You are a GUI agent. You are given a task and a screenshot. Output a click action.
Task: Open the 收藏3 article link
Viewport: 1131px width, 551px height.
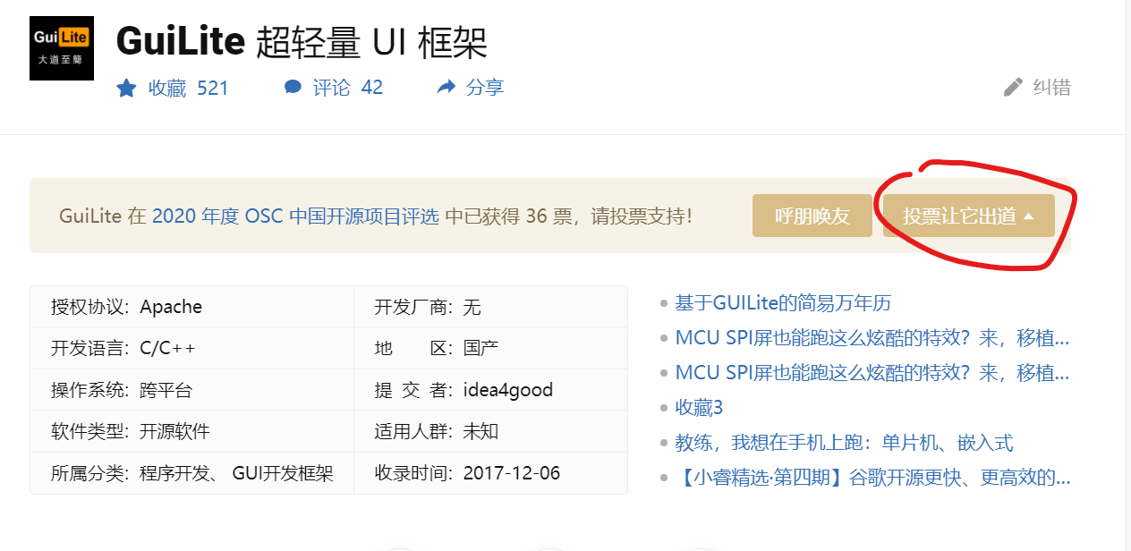[699, 407]
